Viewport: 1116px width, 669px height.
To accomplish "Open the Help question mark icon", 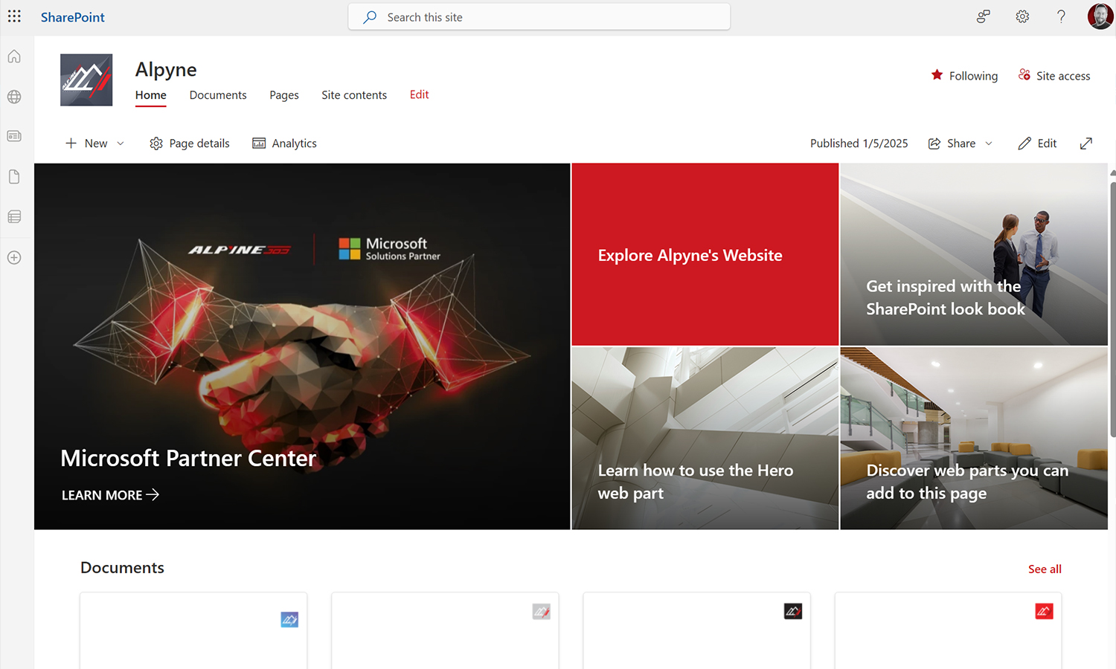I will pos(1061,16).
